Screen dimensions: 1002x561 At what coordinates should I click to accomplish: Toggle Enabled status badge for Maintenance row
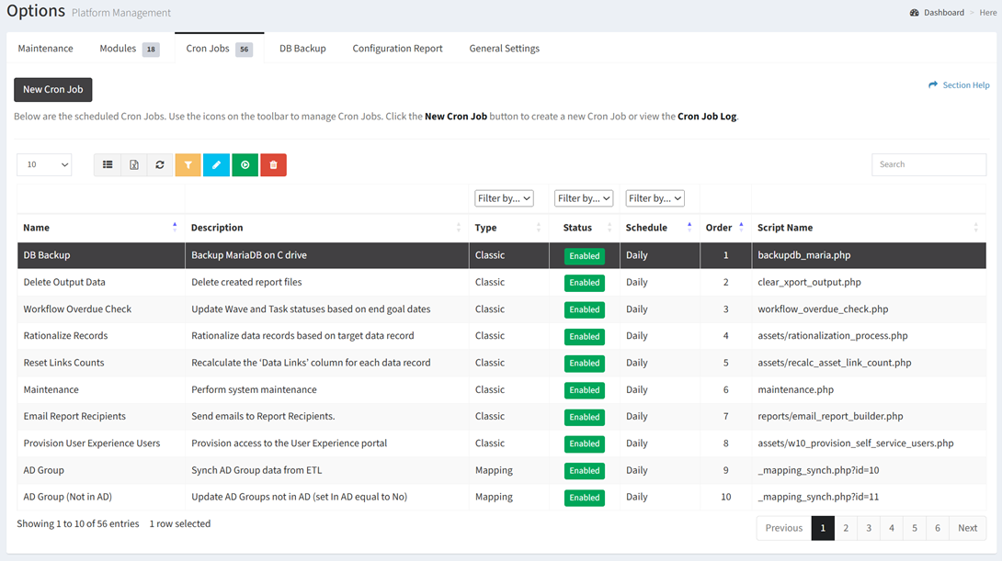tap(584, 390)
